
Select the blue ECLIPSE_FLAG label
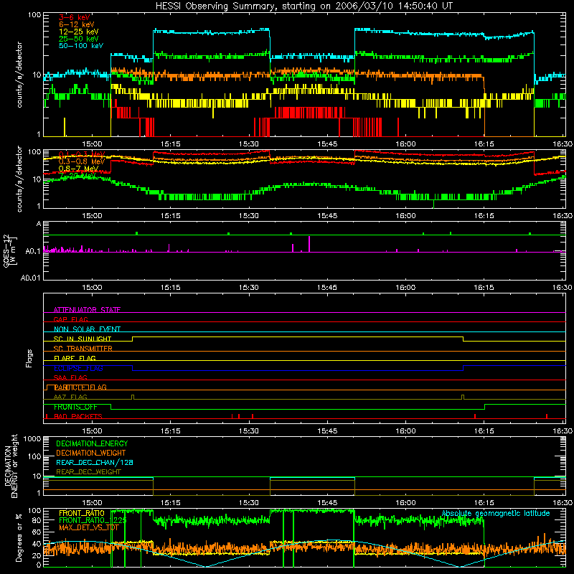coord(78,368)
